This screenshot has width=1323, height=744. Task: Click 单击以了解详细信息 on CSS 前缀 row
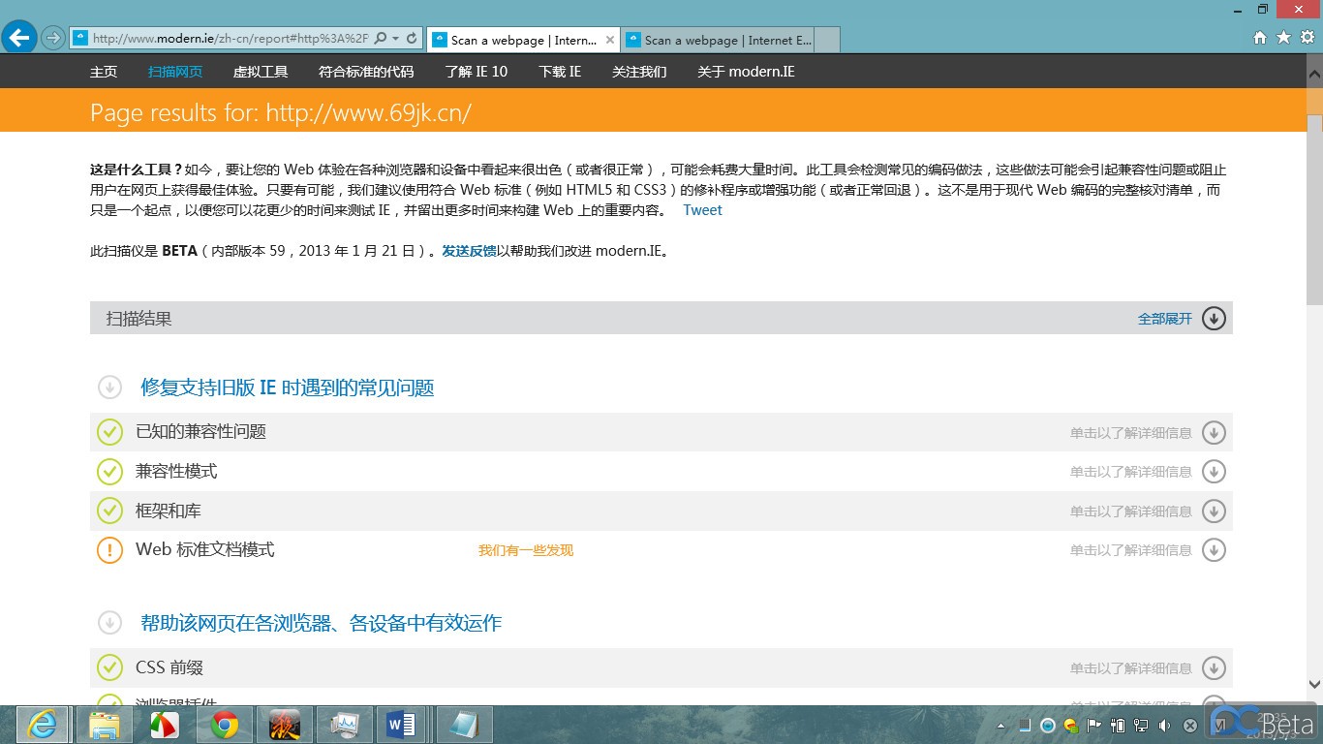pos(1130,668)
